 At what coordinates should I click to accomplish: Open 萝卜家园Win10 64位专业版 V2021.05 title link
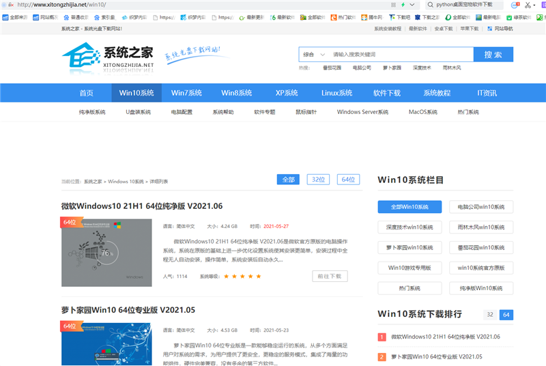click(128, 310)
